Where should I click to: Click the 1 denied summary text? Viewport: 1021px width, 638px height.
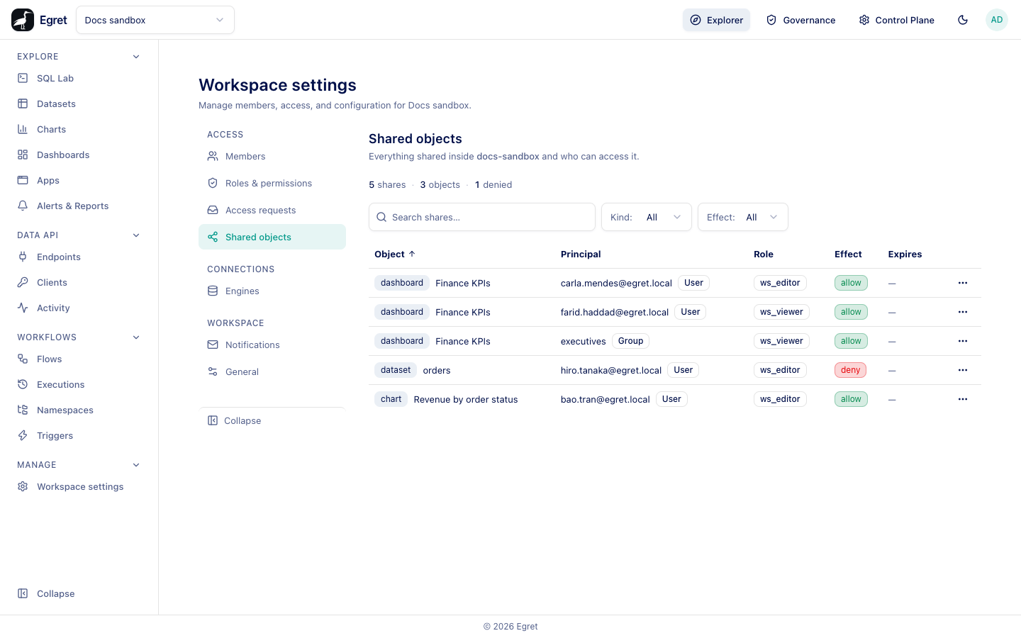[493, 184]
